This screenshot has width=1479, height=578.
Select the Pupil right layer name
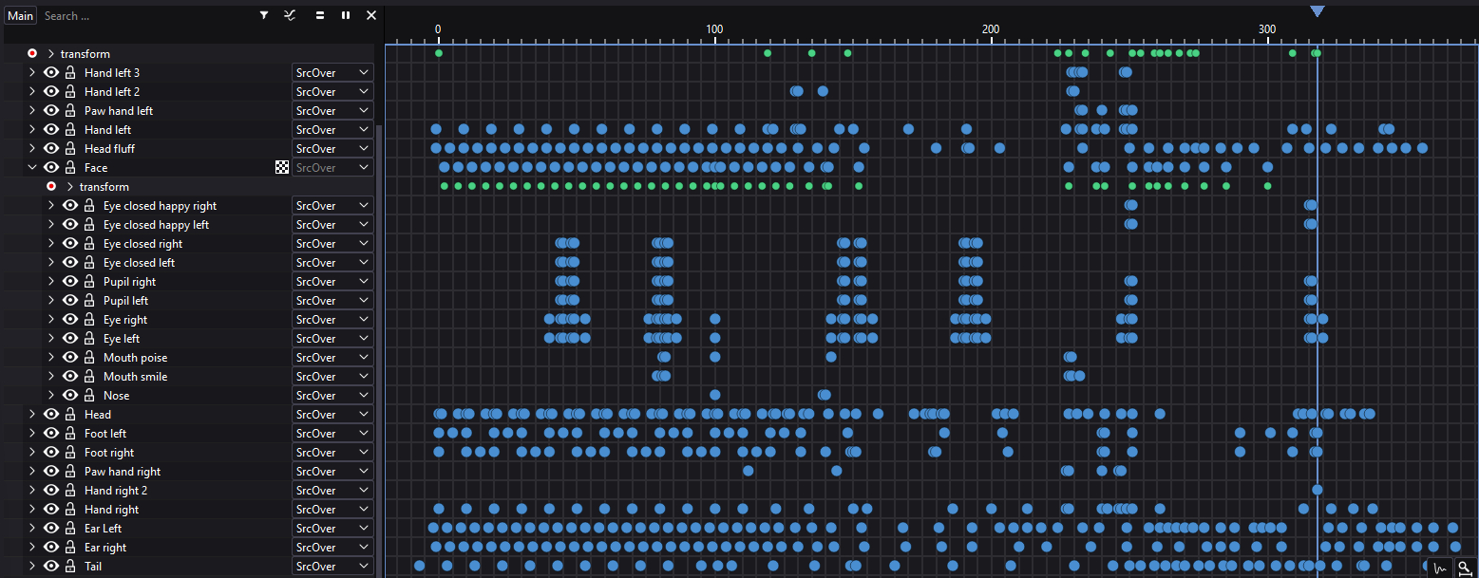tap(129, 282)
